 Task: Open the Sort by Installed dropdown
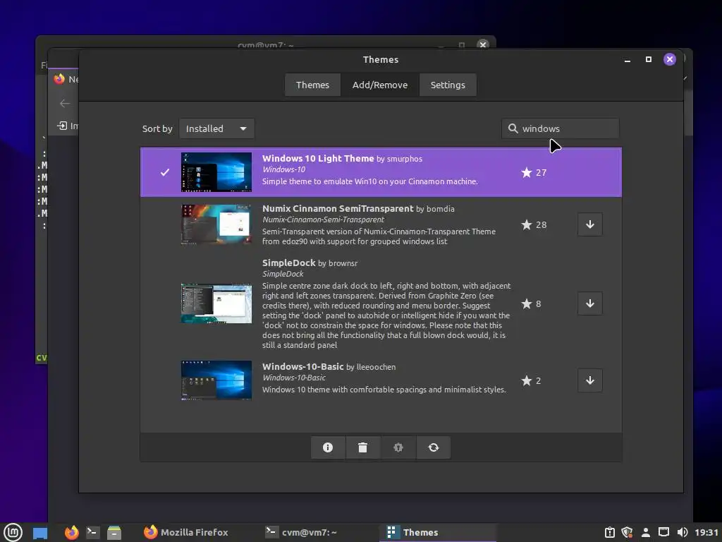coord(216,128)
